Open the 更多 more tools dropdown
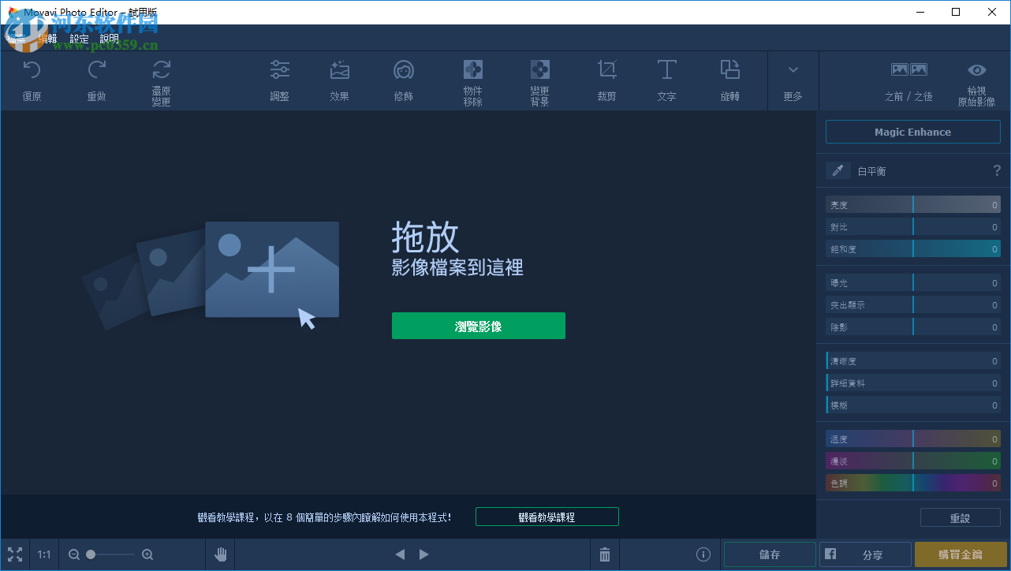 (x=793, y=80)
